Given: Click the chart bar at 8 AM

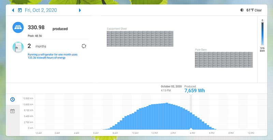Looking at the screenshot, I should pos(115,127).
